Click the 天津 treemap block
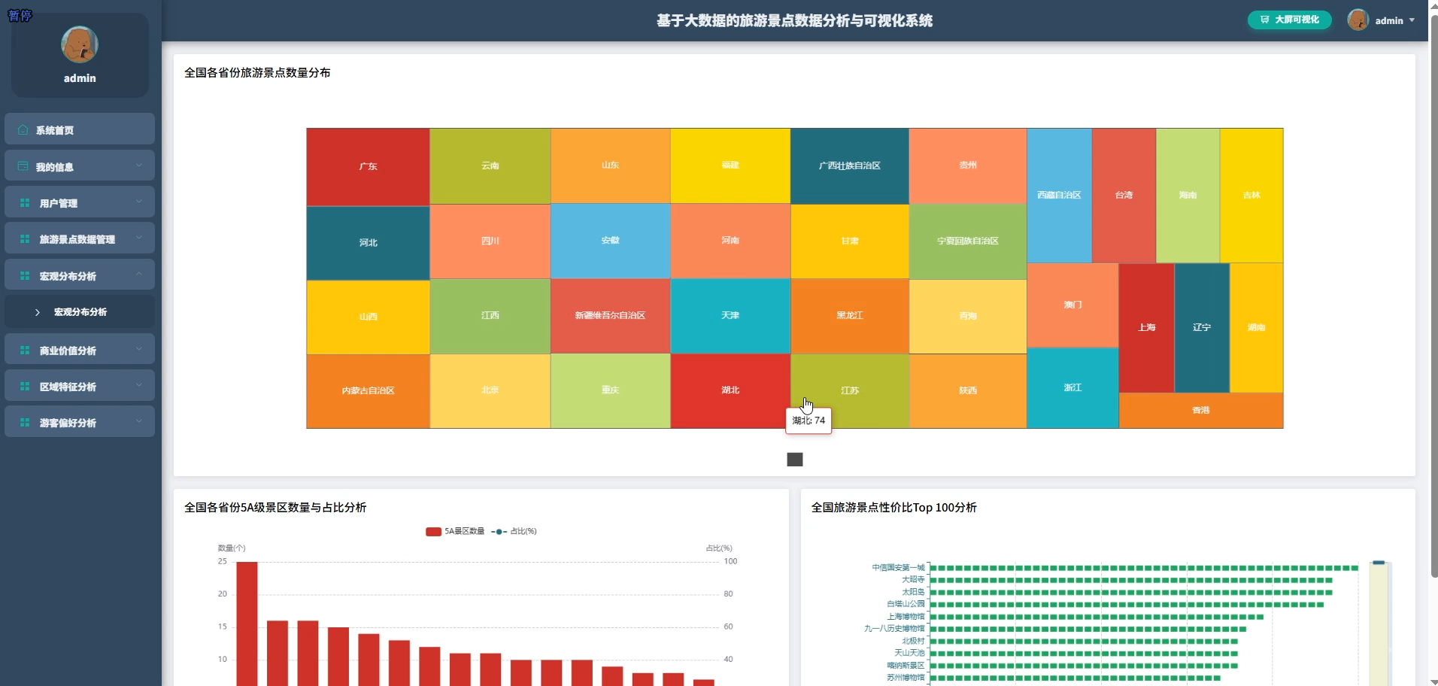The image size is (1438, 686). click(x=730, y=316)
